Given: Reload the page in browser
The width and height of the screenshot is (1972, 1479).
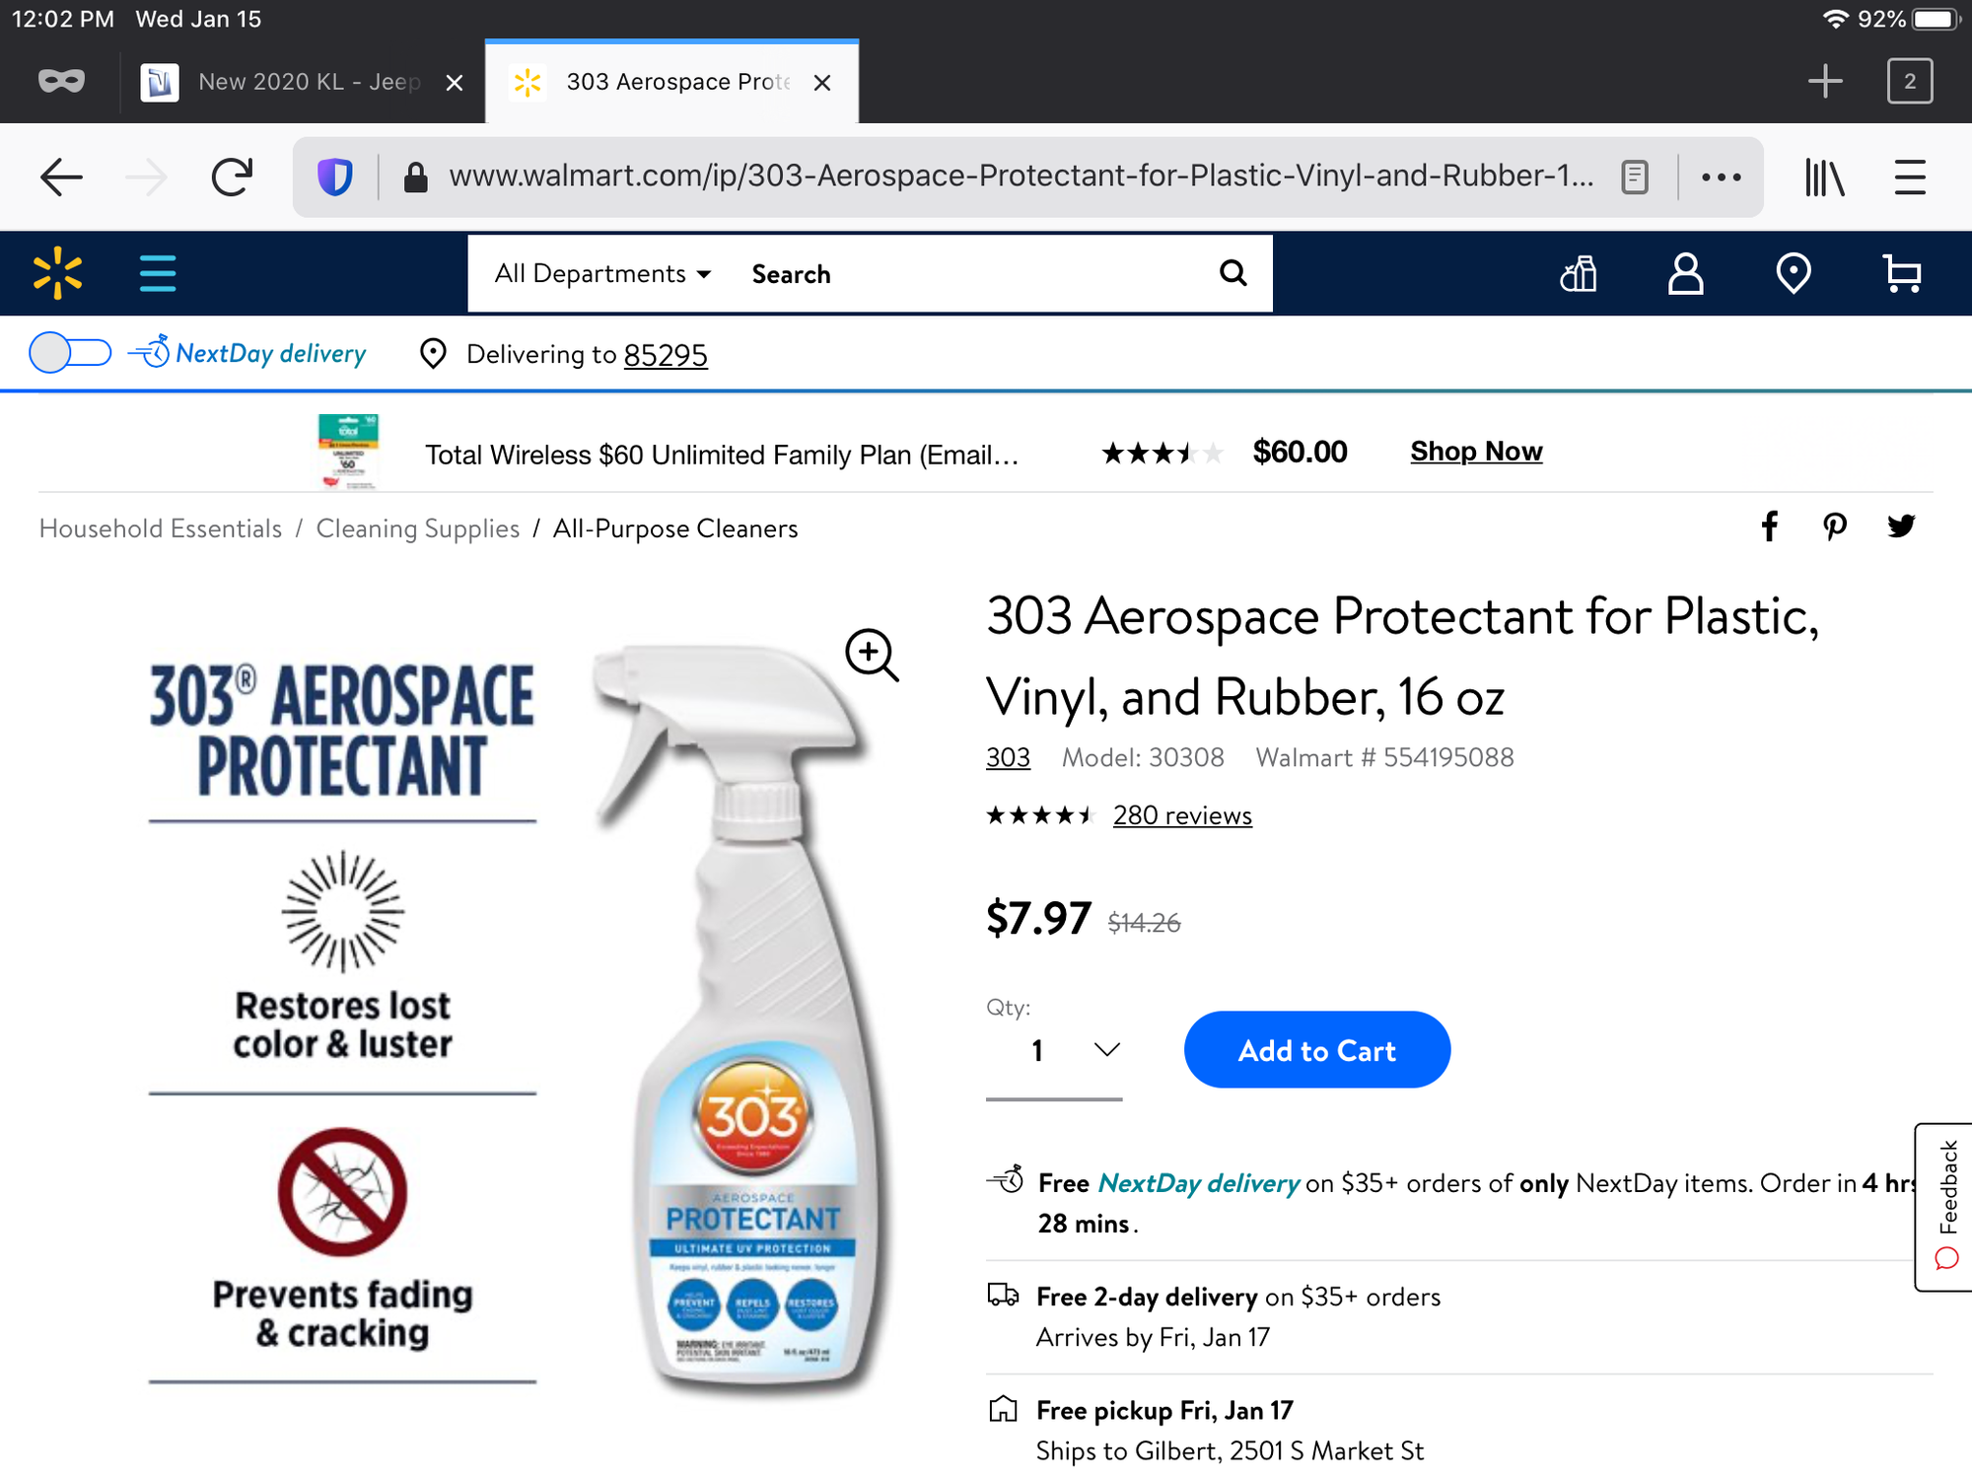Looking at the screenshot, I should point(233,177).
